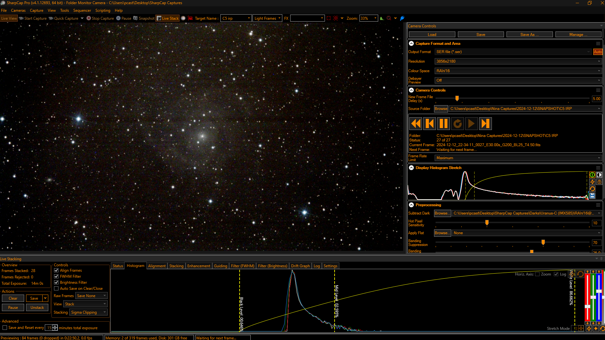
Task: Enable the Horiz. Axis Zoom checkbox
Action: tap(537, 274)
